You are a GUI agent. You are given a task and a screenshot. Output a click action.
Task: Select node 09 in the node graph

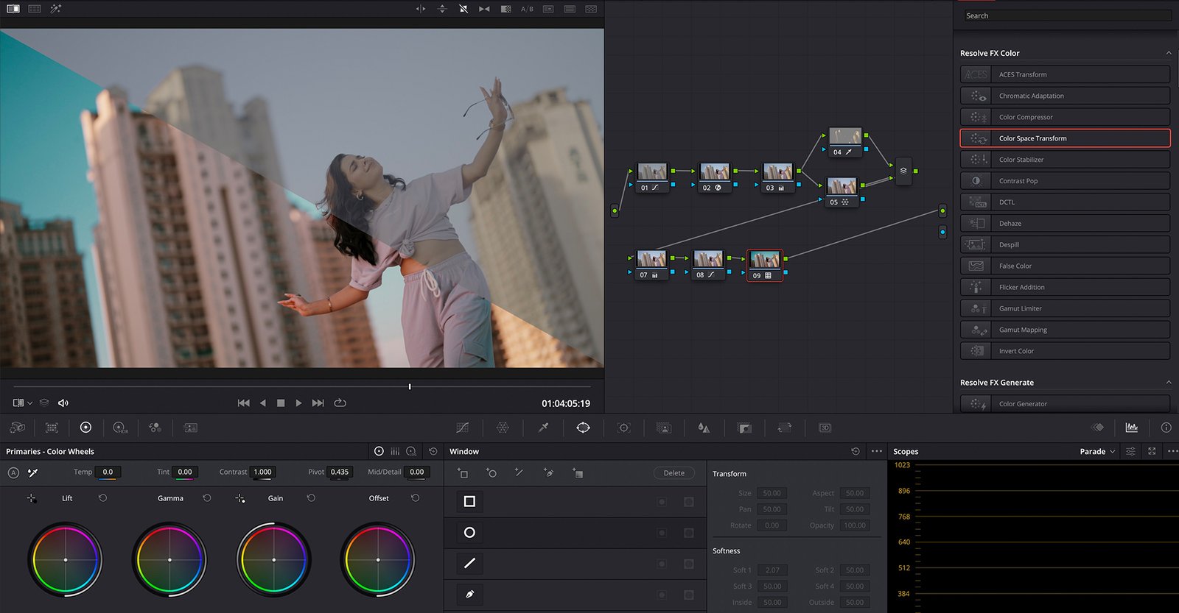[x=765, y=265]
